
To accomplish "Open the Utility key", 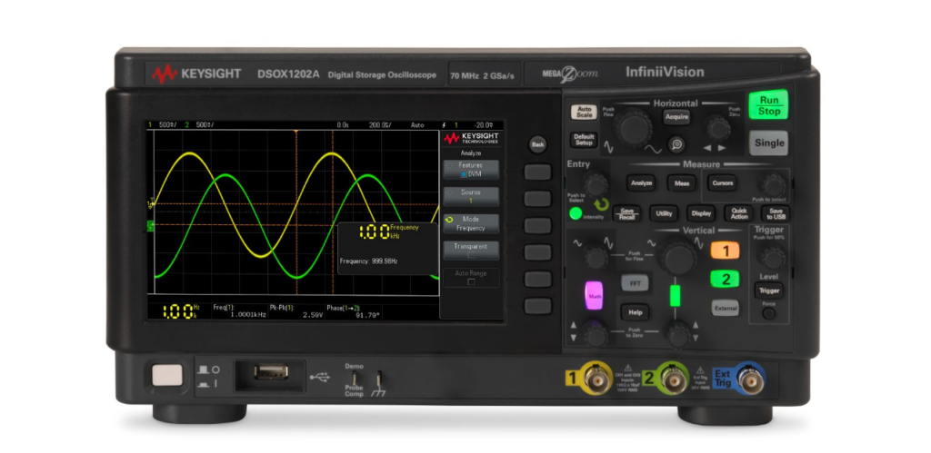I will tap(664, 213).
